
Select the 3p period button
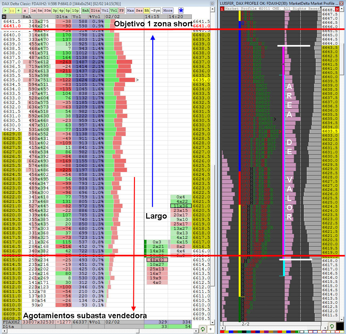click(x=55, y=10)
